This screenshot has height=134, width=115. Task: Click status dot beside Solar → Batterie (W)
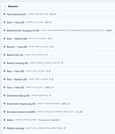pos(4,38)
